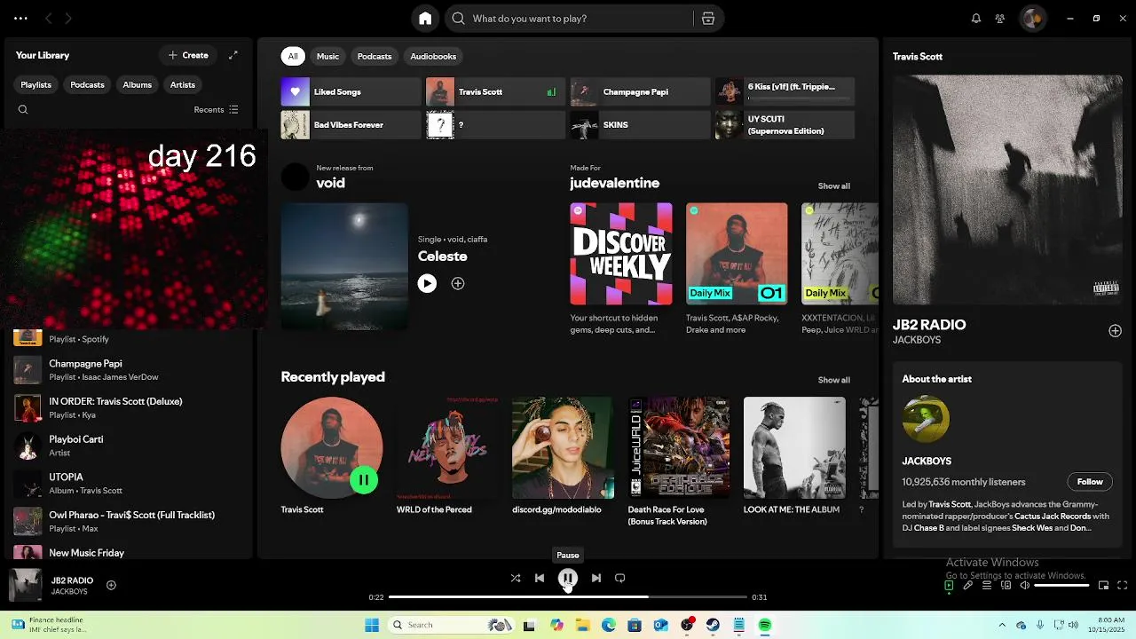The image size is (1136, 639).
Task: Toggle shuffle playback
Action: tap(516, 578)
